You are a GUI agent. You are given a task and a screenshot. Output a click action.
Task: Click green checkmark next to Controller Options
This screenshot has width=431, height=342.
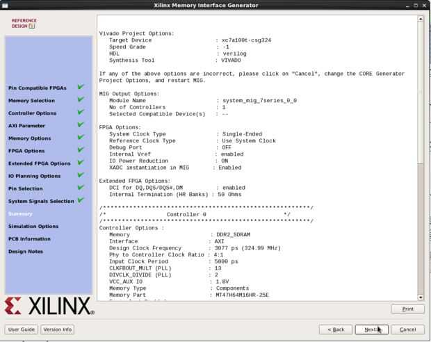click(81, 112)
